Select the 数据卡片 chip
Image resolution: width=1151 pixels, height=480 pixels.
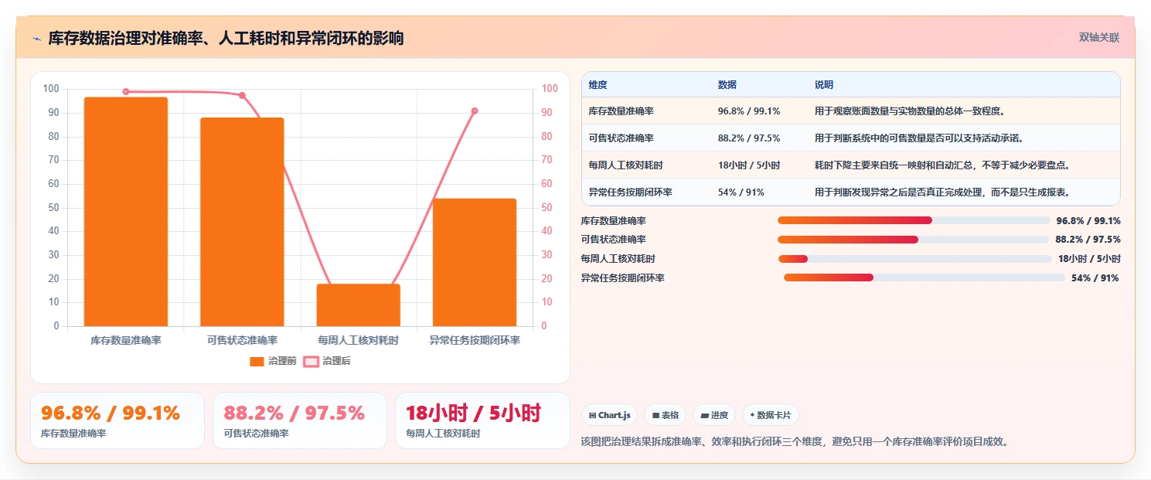tap(770, 415)
